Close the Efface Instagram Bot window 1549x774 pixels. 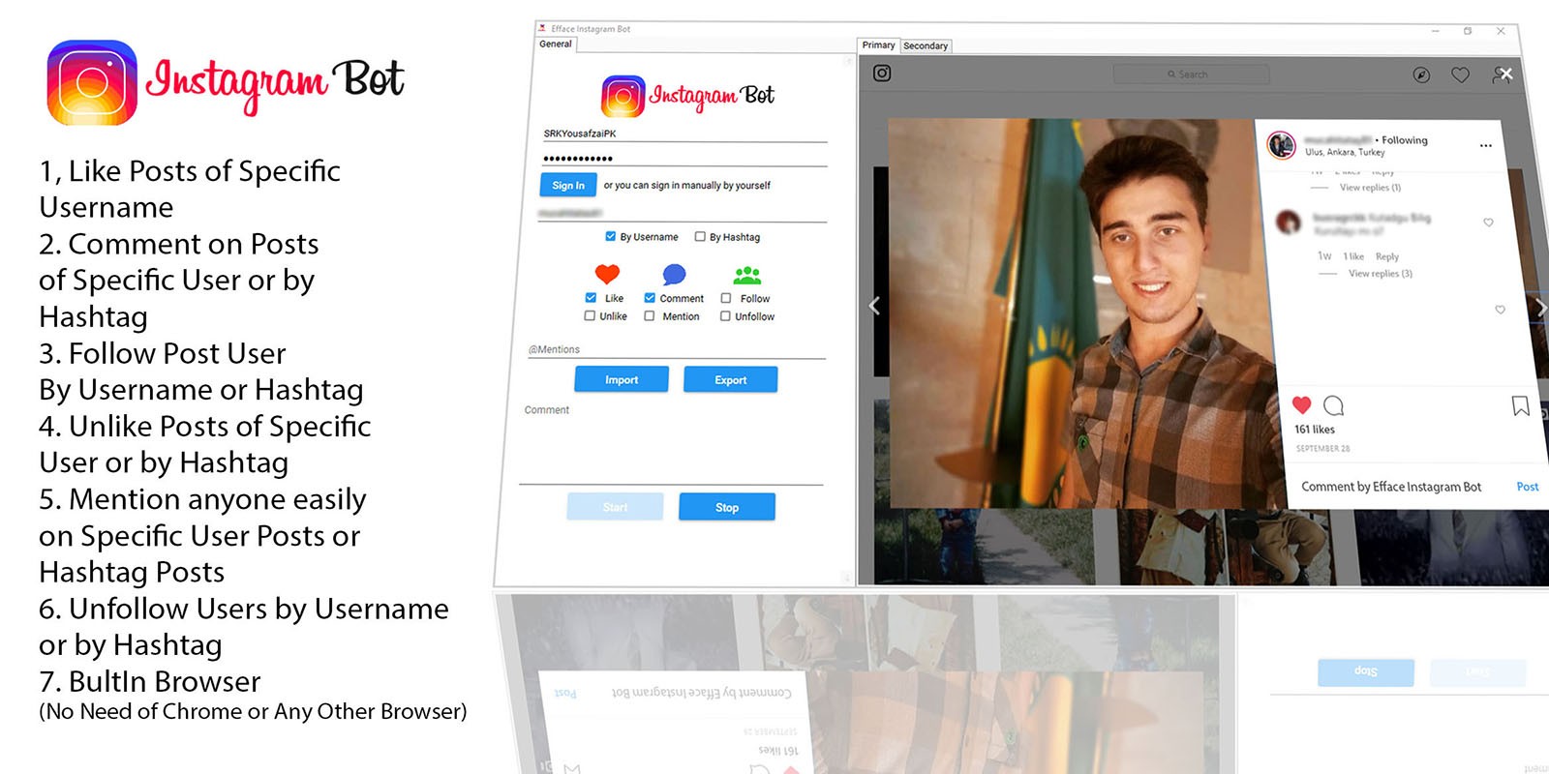coord(1501,31)
